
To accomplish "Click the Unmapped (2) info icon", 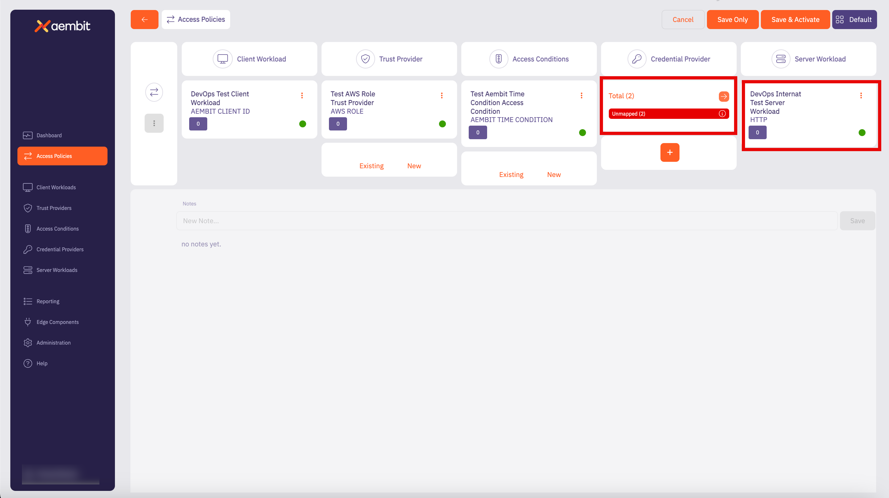I will pyautogui.click(x=722, y=114).
